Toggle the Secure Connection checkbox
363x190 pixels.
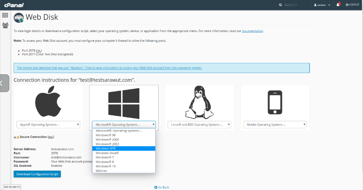pyautogui.click(x=15, y=137)
